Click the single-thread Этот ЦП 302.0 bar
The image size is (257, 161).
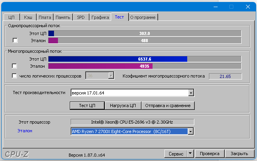pos(145,33)
